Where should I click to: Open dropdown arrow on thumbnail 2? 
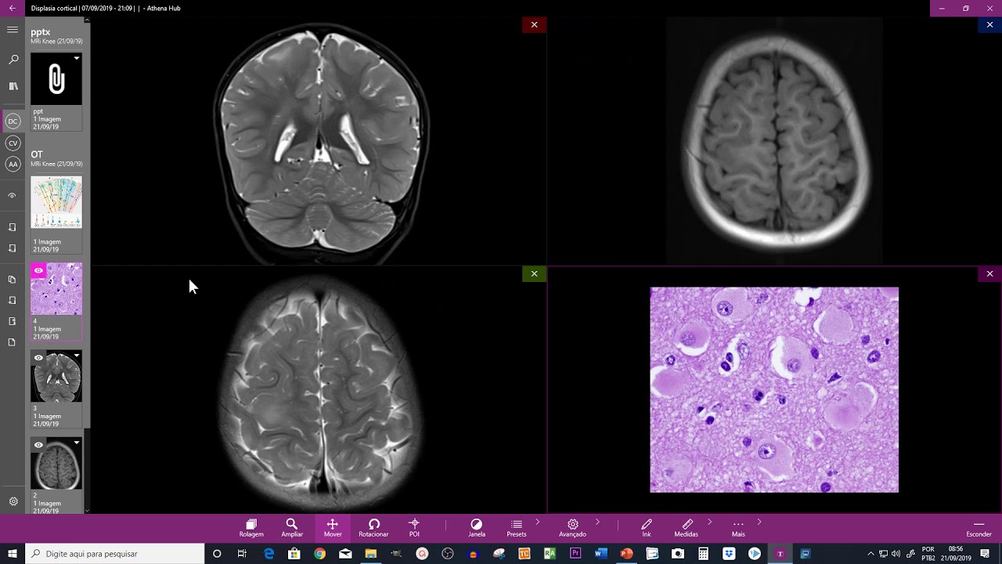76,443
